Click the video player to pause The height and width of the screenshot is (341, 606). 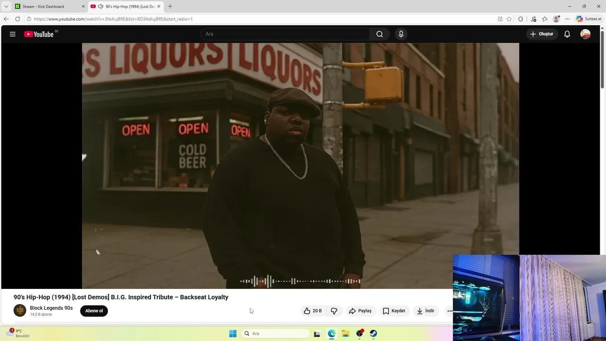click(301, 166)
